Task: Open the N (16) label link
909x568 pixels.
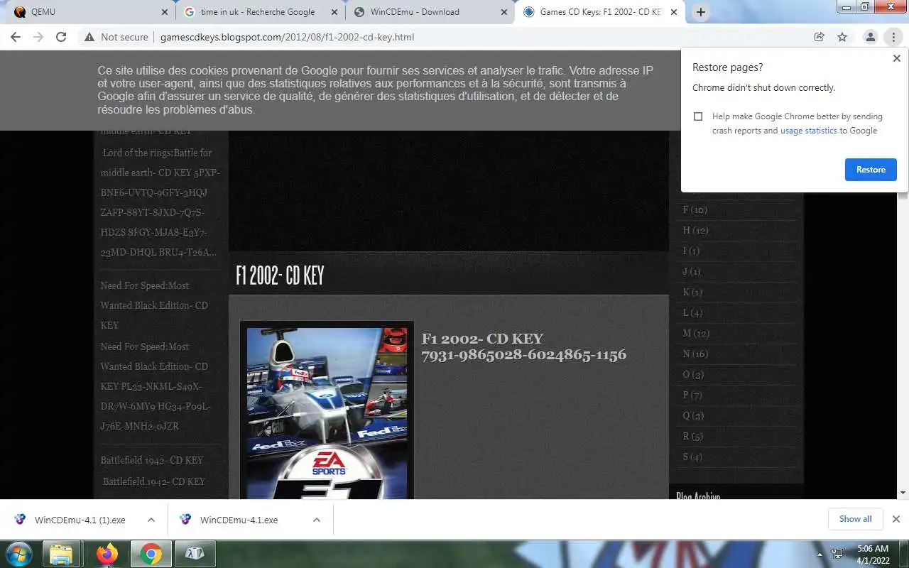Action: (x=695, y=354)
